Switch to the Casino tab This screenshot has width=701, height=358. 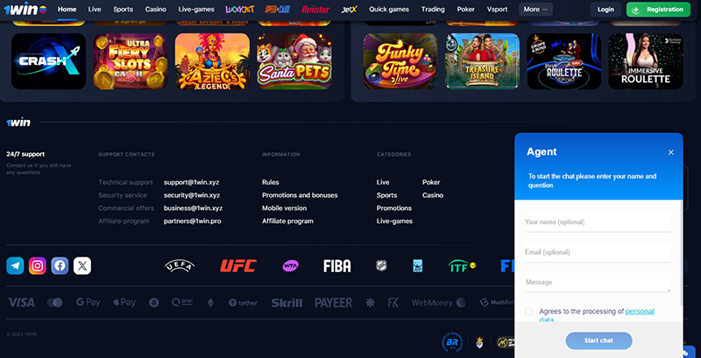[x=156, y=10]
